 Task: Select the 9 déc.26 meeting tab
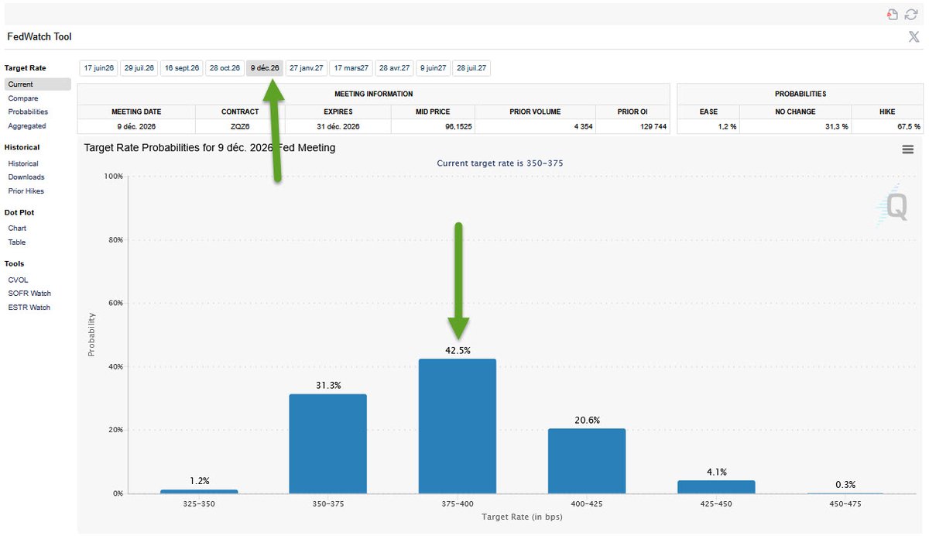point(265,68)
